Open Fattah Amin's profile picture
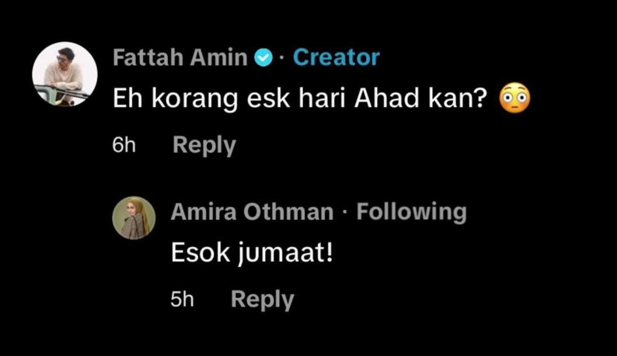Viewport: 617px width, 356px height. pos(65,74)
